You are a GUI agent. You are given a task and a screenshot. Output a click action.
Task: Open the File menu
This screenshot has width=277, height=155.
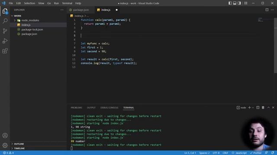tap(11, 3)
